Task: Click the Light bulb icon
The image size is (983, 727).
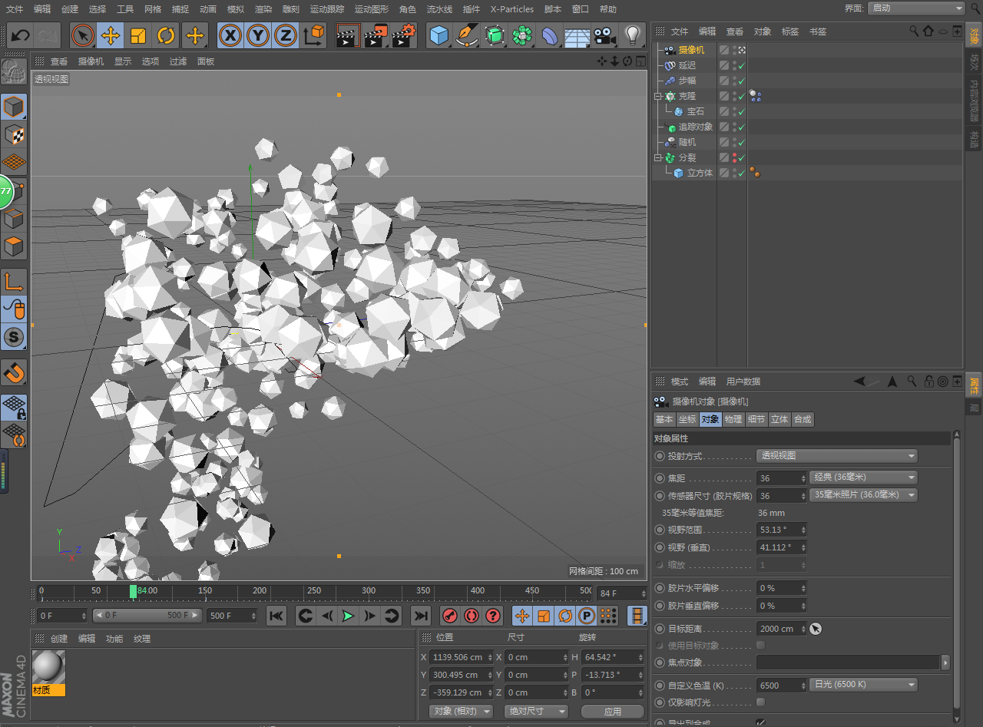Action: click(x=632, y=35)
